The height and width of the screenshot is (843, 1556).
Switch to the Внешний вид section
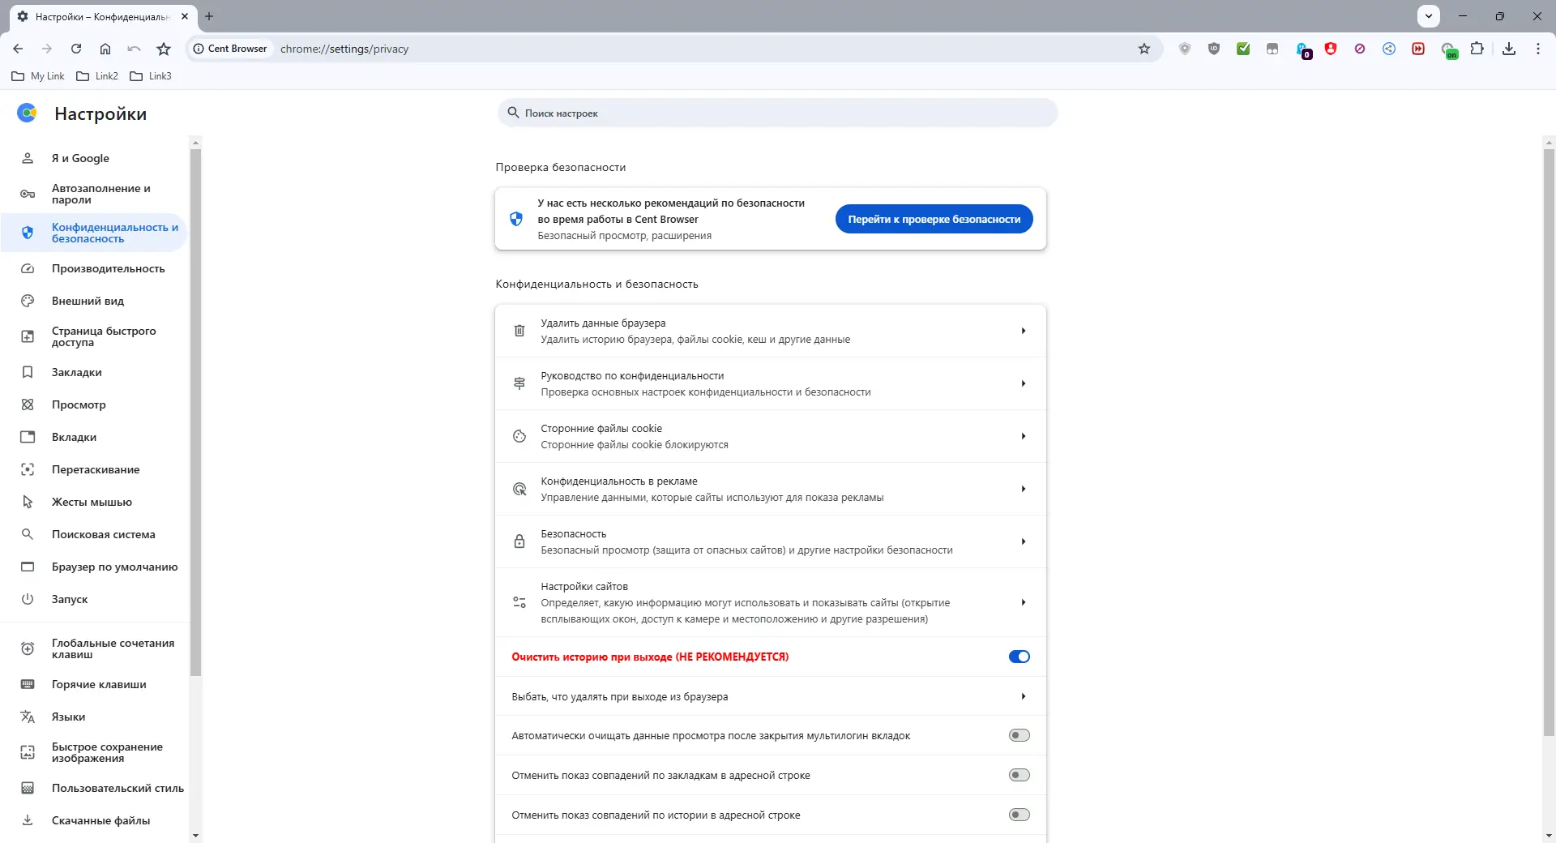coord(87,301)
